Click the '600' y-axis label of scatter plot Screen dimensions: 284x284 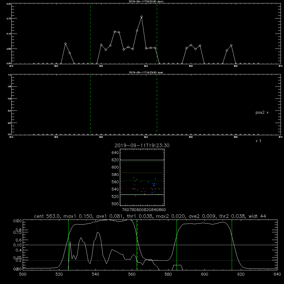pyautogui.click(x=115, y=167)
